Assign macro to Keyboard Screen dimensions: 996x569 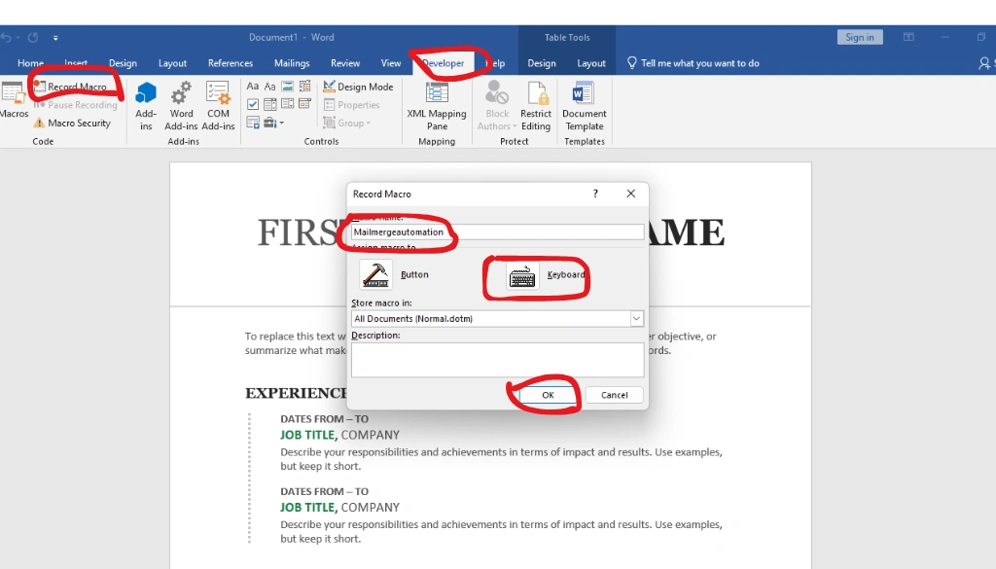(x=546, y=275)
